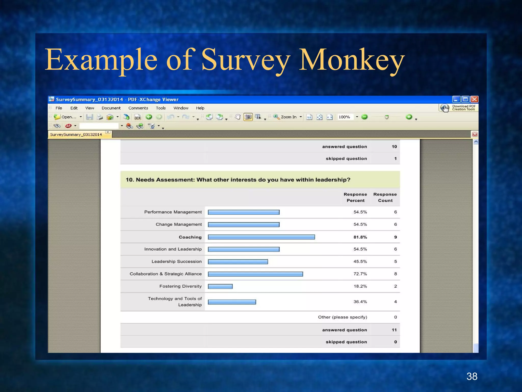
Task: Open the Comments menu
Action: [x=138, y=108]
